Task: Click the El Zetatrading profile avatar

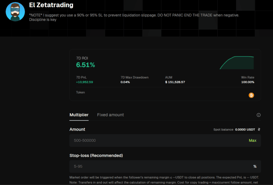Action: click(15, 12)
